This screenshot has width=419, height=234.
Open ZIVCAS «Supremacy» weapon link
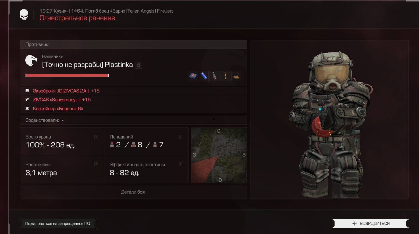click(62, 100)
